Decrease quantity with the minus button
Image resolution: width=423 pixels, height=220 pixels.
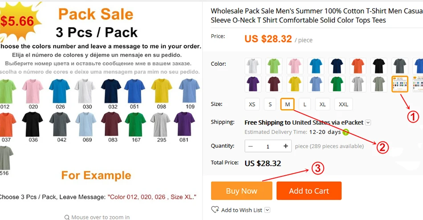pos(251,146)
